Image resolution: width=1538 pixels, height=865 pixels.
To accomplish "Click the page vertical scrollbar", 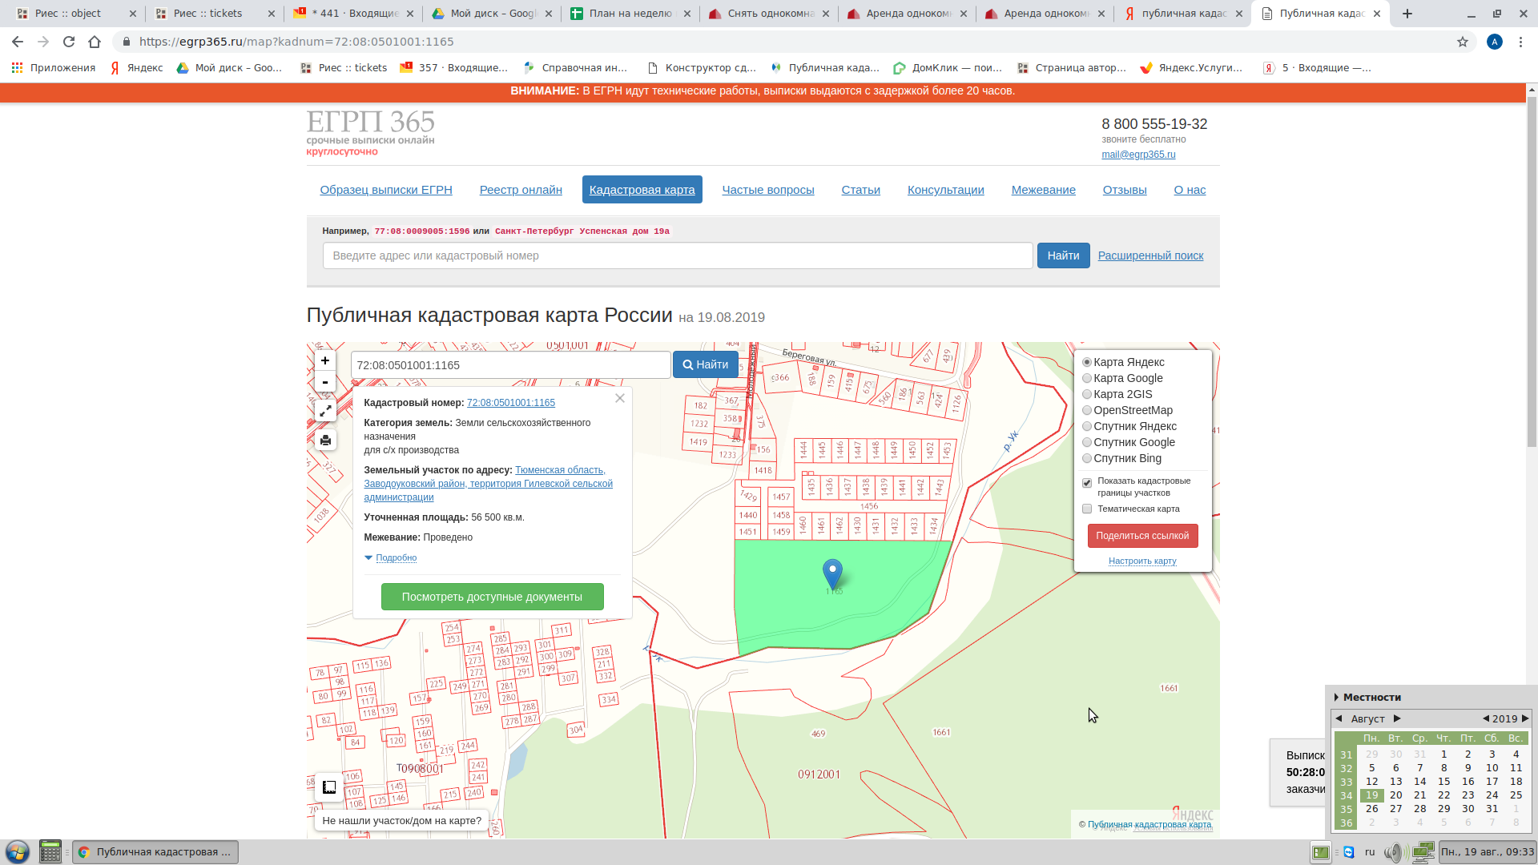I will pos(1532,272).
